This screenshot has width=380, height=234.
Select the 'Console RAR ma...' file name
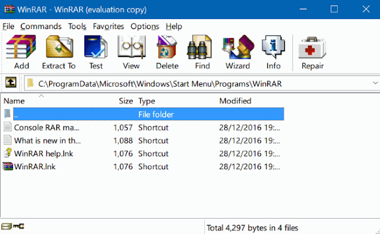tap(46, 127)
